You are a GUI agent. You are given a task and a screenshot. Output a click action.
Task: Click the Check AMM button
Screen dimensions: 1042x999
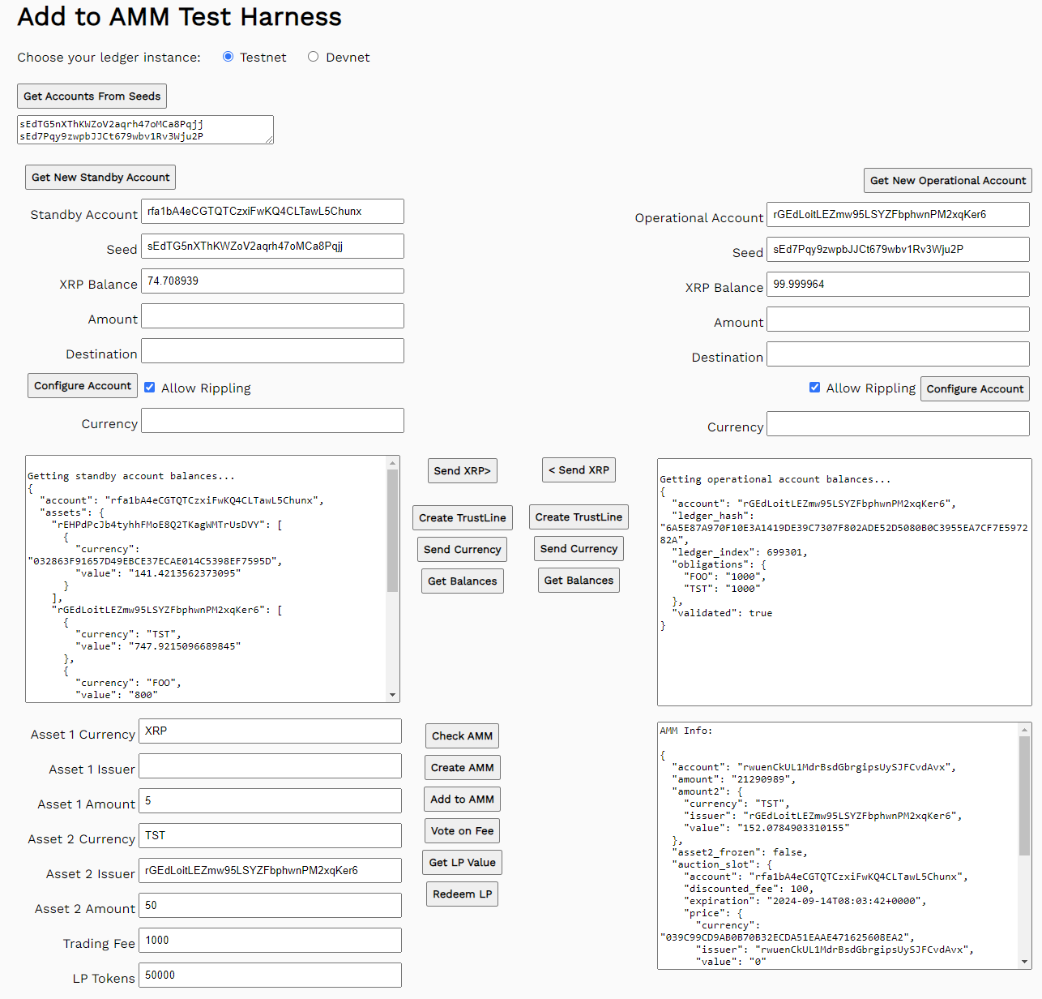[x=462, y=735]
